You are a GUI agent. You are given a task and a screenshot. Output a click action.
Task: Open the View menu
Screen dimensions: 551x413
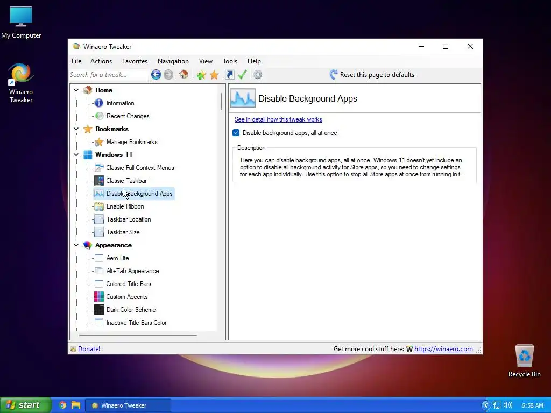pyautogui.click(x=206, y=61)
